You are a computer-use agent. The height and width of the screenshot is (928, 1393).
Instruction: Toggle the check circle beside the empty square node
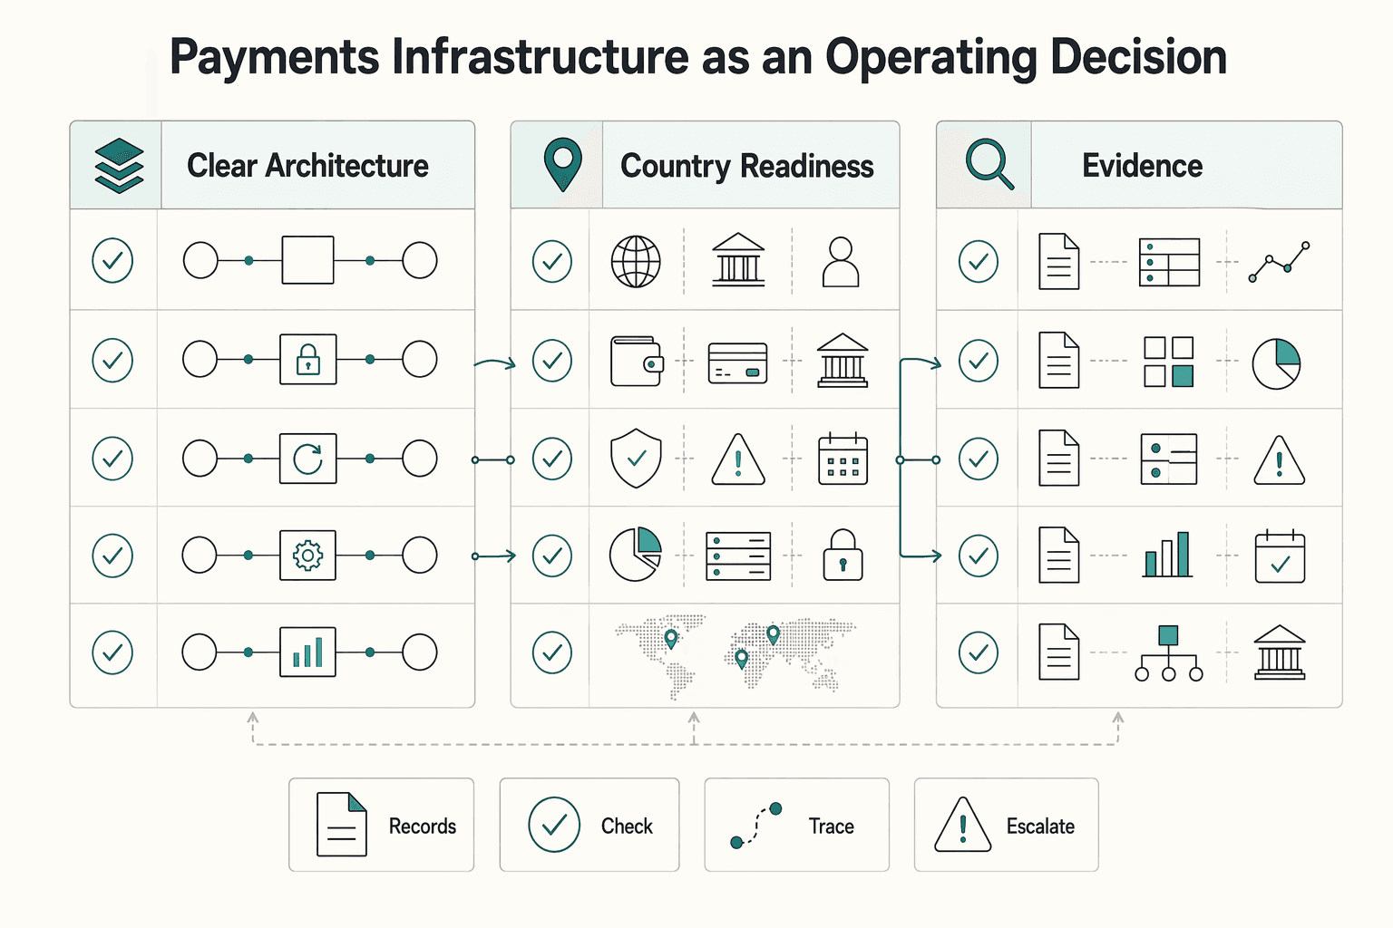pos(112,261)
